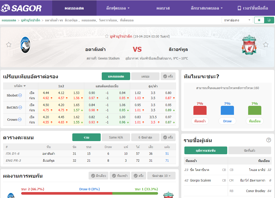Expand ลีกฟุตบอล menu dropdown

tap(118, 8)
